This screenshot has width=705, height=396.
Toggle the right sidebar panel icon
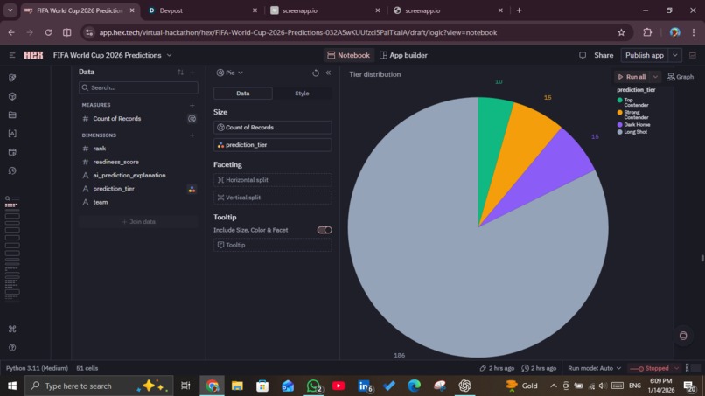pyautogui.click(x=693, y=55)
